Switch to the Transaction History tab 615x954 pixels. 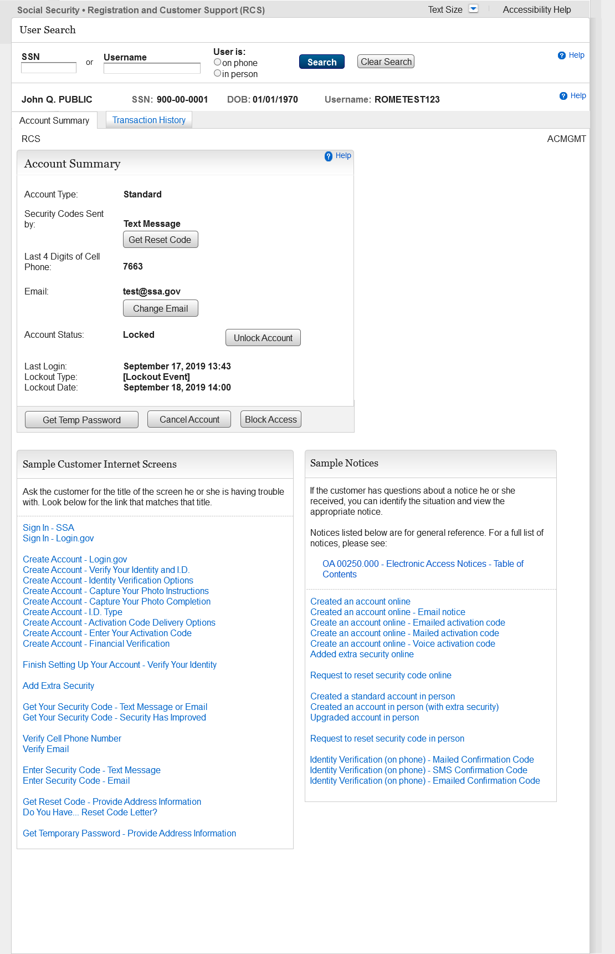pos(149,120)
